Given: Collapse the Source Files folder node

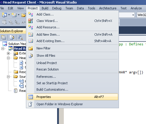Looking at the screenshot, I should [x=8, y=77].
